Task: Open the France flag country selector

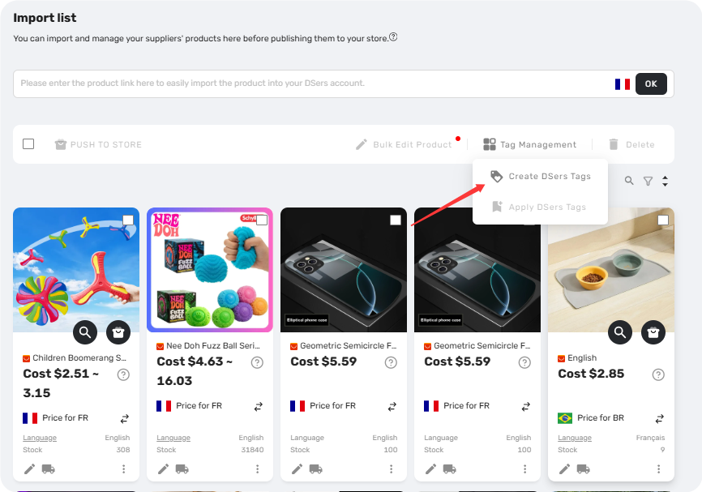Action: point(623,84)
